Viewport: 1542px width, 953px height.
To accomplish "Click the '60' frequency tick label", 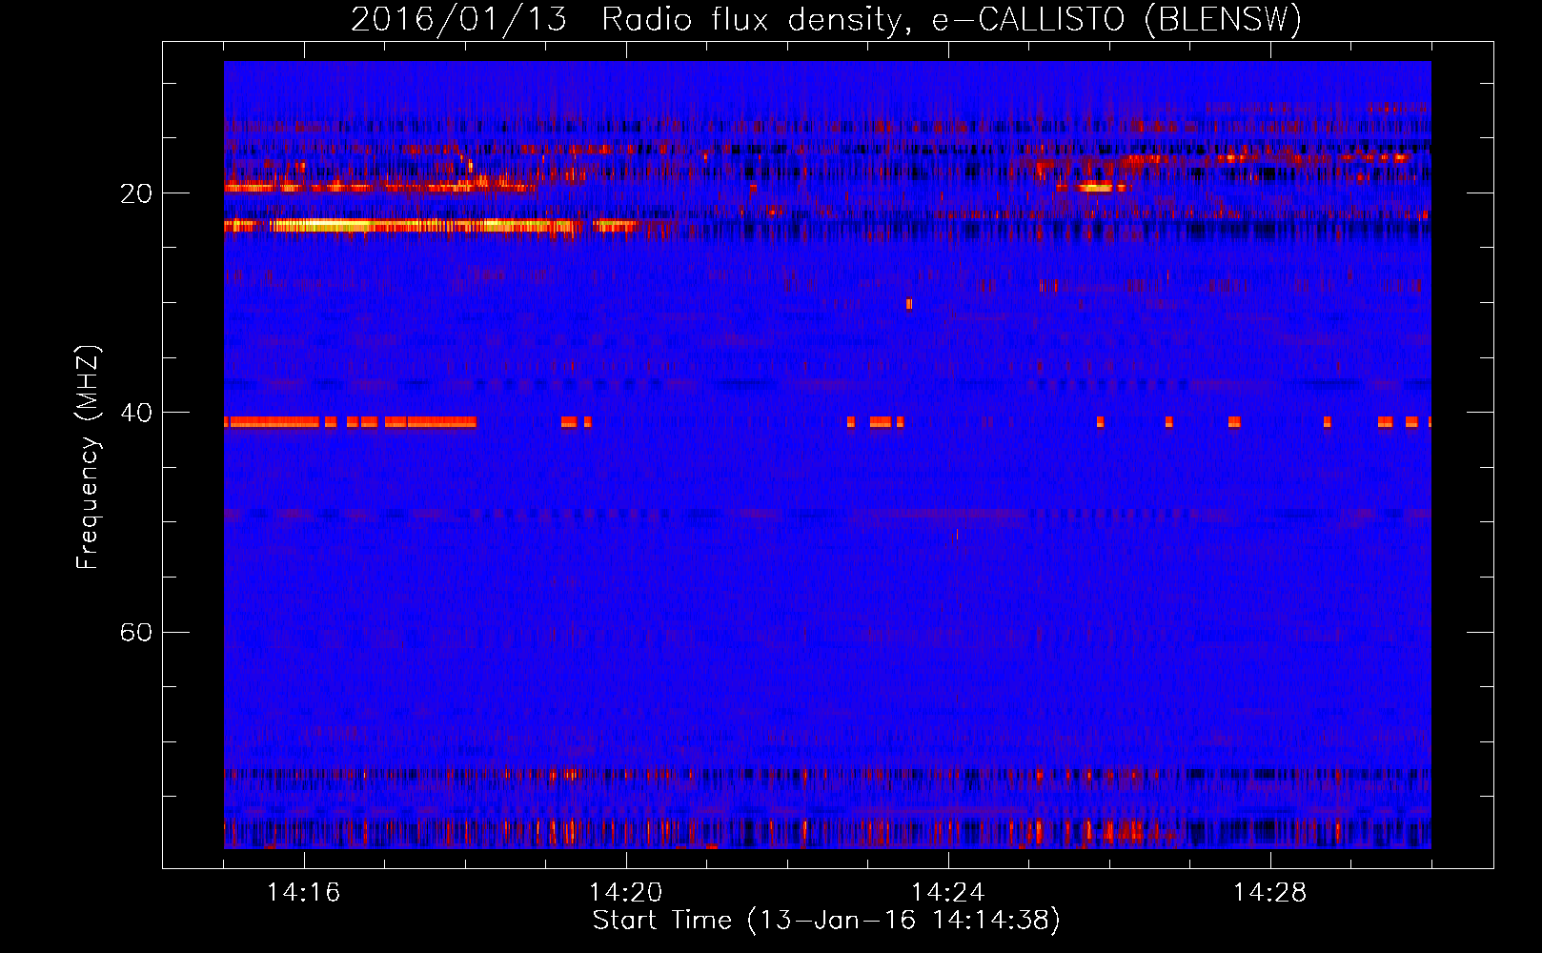I will click(x=135, y=632).
